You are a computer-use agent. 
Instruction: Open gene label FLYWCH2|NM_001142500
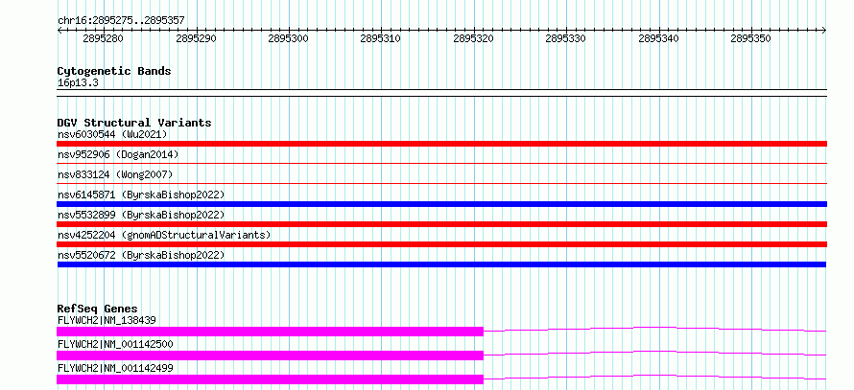115,344
